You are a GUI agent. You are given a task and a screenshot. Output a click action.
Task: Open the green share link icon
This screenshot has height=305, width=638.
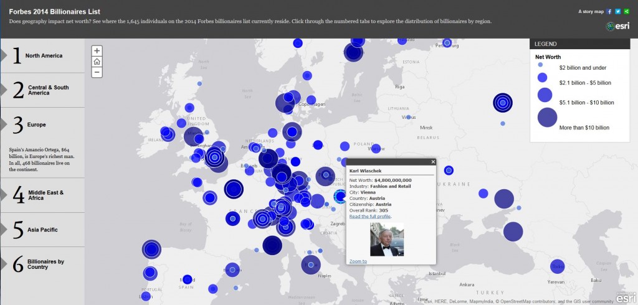click(x=627, y=12)
